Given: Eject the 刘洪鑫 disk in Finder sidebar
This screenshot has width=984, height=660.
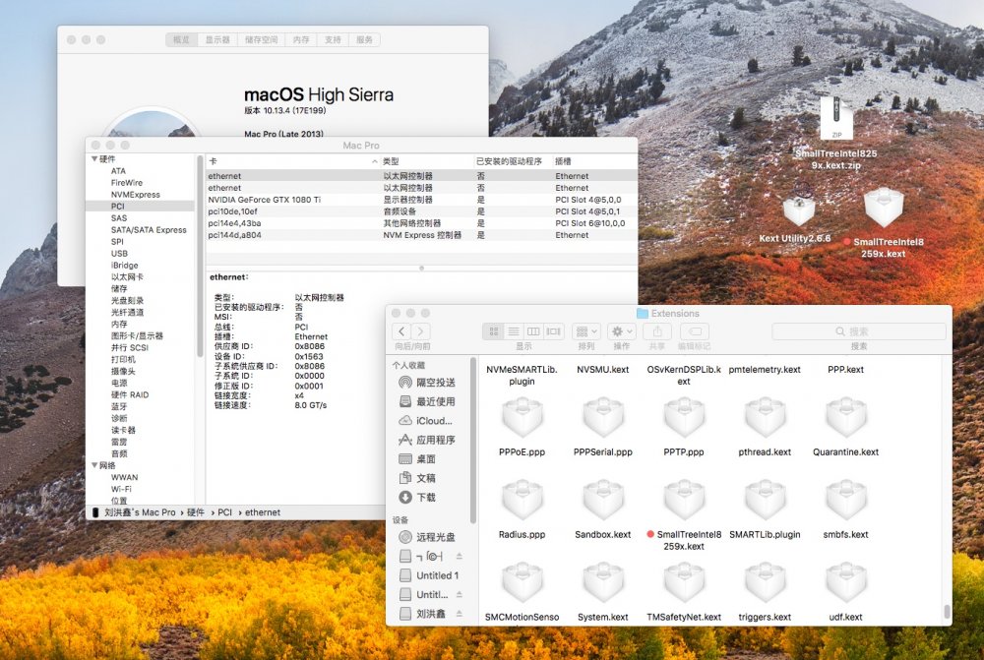Looking at the screenshot, I should pyautogui.click(x=460, y=614).
